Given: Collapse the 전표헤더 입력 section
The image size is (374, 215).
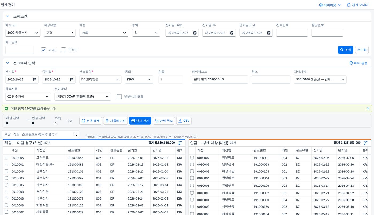Looking at the screenshot, I should [x=7, y=63].
